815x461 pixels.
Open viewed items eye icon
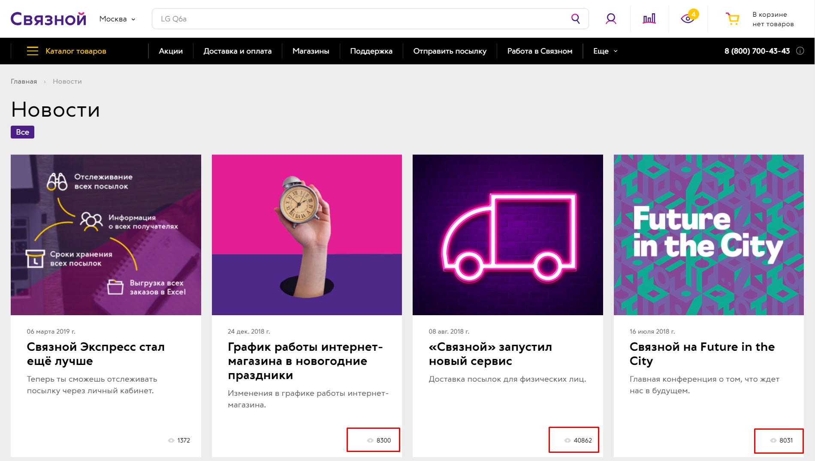687,19
